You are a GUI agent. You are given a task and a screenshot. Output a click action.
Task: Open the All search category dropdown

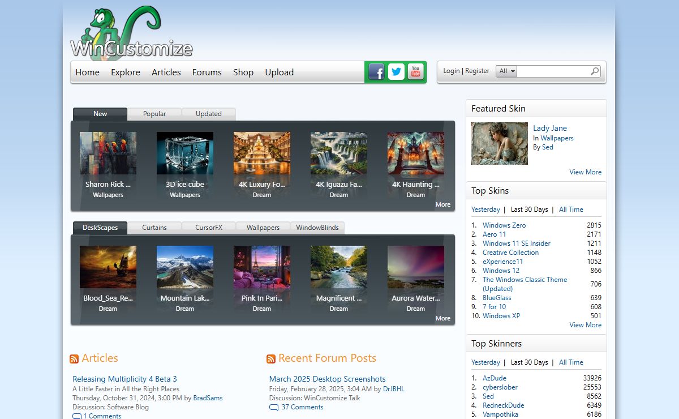pos(506,71)
